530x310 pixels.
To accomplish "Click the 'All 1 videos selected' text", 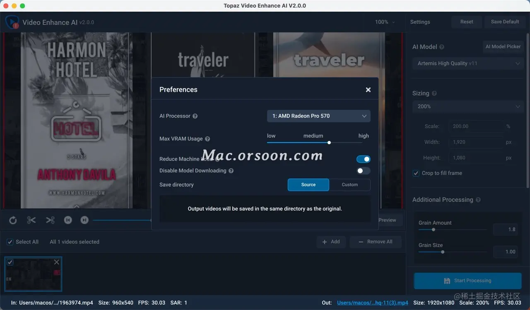I will tap(75, 242).
